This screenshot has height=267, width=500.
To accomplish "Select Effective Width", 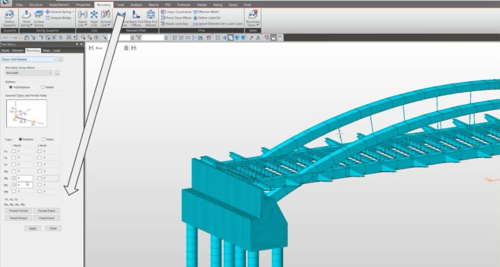I will click(x=206, y=12).
